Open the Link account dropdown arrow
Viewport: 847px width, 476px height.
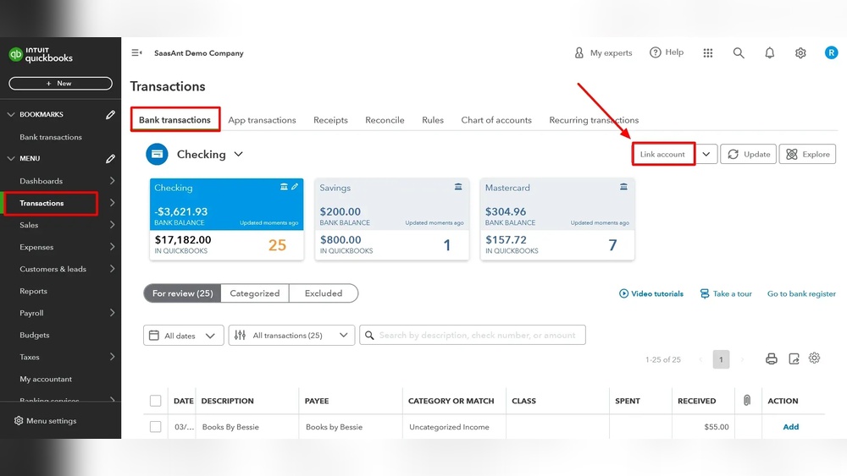(x=706, y=154)
